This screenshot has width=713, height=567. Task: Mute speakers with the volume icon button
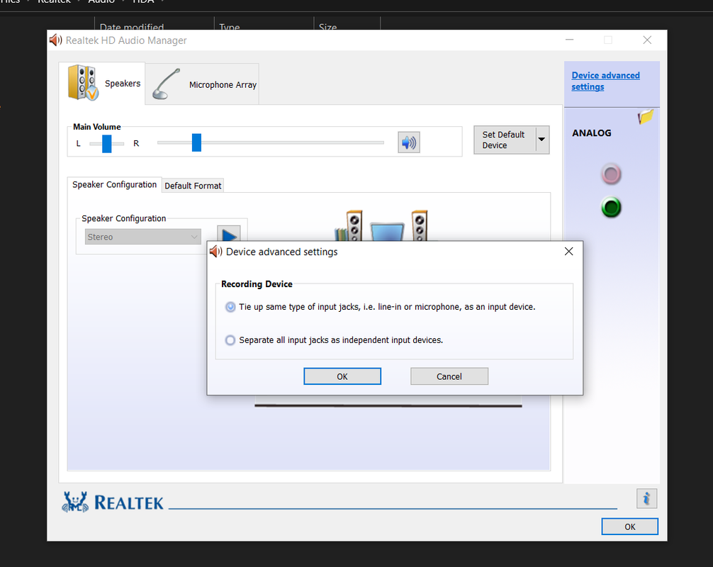[x=409, y=142]
